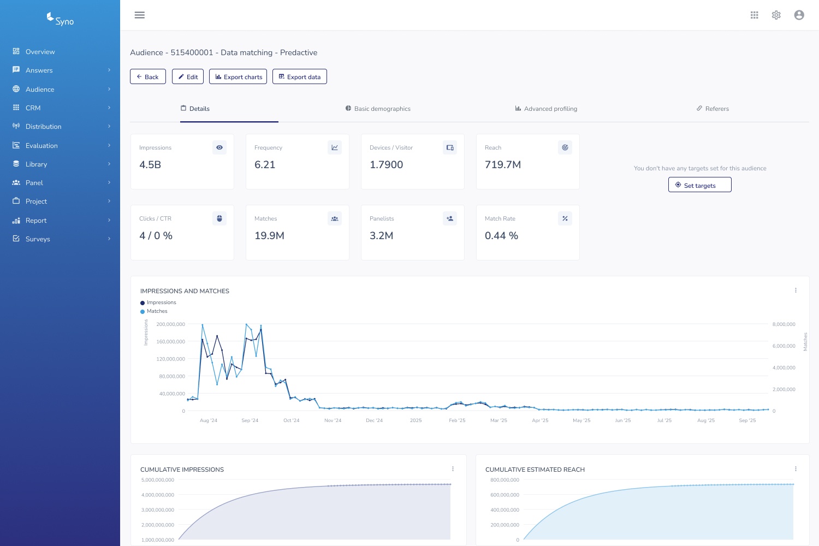The width and height of the screenshot is (819, 546).
Task: Toggle the Impressions legend series
Action: (158, 302)
